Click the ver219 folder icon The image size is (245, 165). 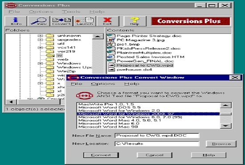(50, 51)
